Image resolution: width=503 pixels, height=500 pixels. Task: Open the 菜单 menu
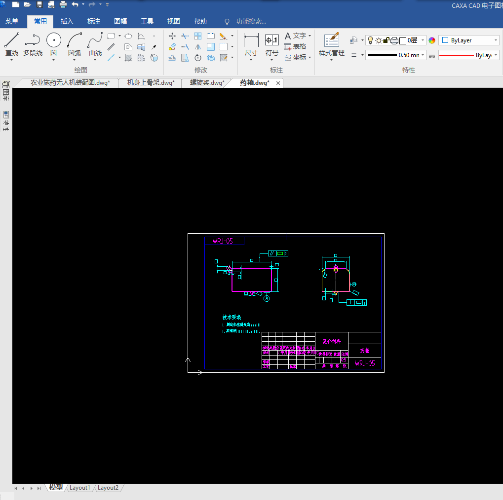tap(12, 21)
